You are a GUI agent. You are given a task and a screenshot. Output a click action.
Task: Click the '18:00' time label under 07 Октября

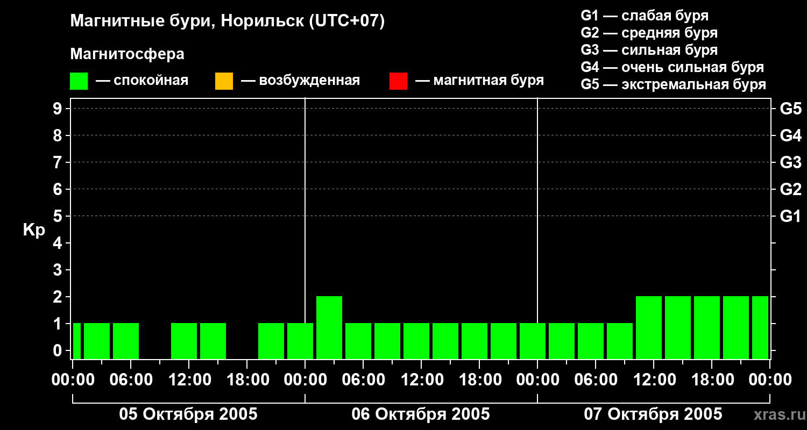(x=712, y=380)
